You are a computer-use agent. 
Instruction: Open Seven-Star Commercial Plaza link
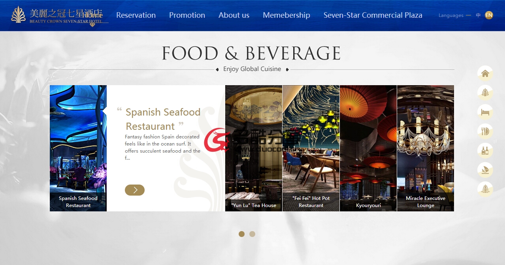(373, 15)
